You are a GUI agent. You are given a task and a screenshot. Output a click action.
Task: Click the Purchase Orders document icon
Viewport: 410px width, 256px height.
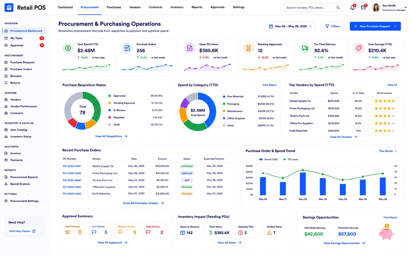[127, 48]
